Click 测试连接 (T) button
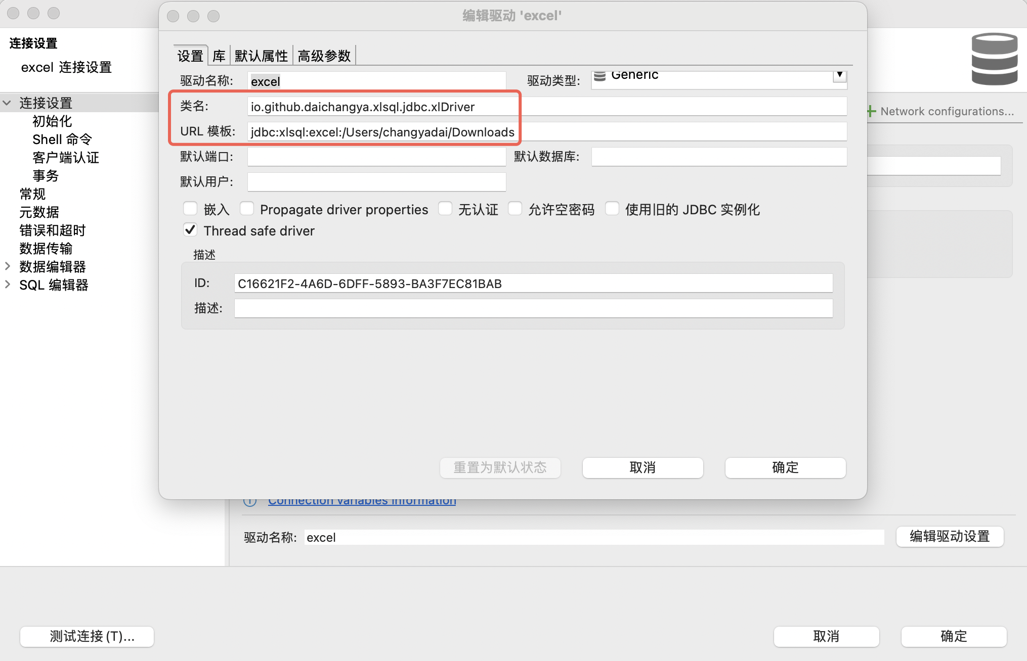This screenshot has height=661, width=1027. click(x=87, y=636)
